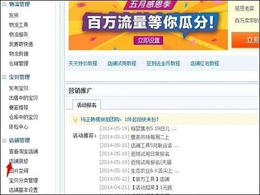Open 出售中的宝贝 page

[x=23, y=98]
